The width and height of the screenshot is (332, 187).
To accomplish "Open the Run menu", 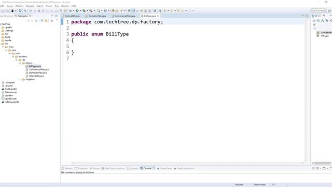I will click(x=57, y=6).
